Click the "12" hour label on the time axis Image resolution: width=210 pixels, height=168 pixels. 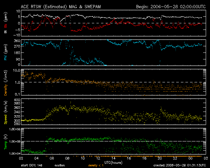[x=98, y=158]
